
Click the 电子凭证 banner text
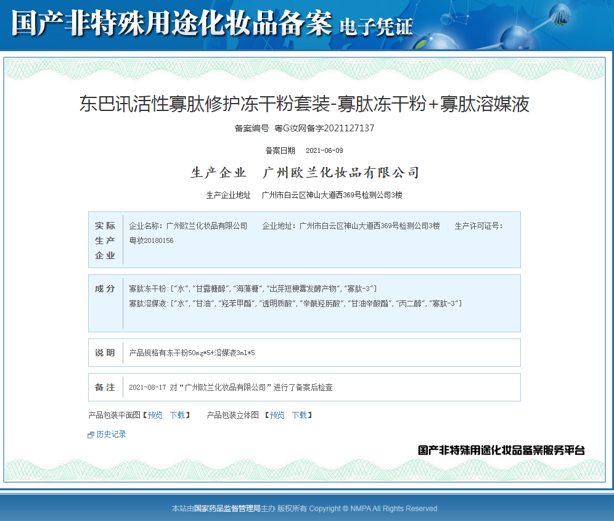376,27
